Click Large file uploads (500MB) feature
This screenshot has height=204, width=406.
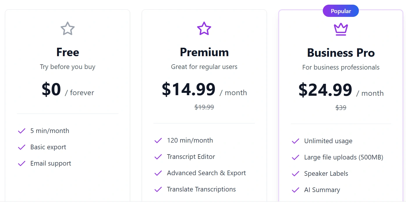pos(343,157)
